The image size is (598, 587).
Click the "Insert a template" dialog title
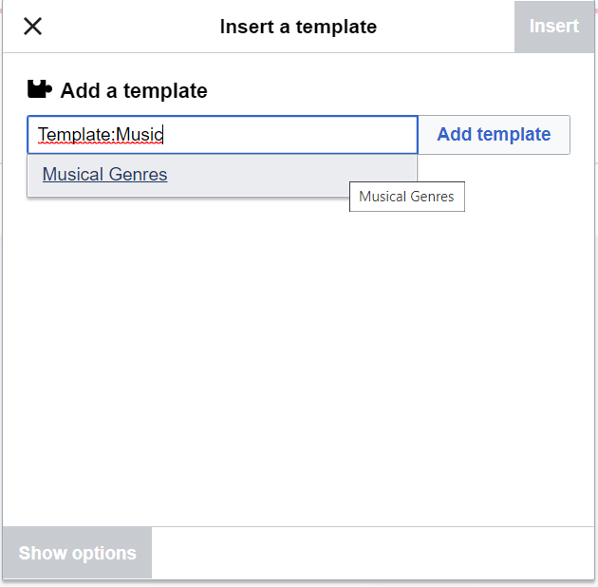click(298, 27)
